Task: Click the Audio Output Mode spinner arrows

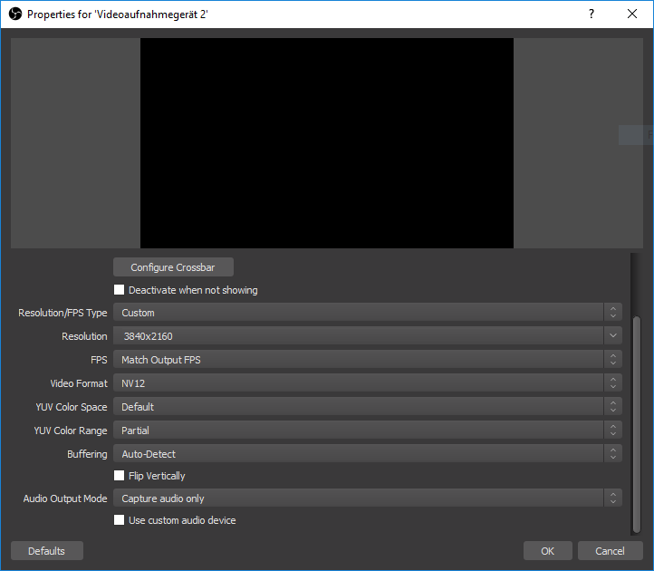Action: coord(612,498)
